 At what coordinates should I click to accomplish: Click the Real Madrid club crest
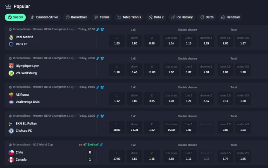11,37
